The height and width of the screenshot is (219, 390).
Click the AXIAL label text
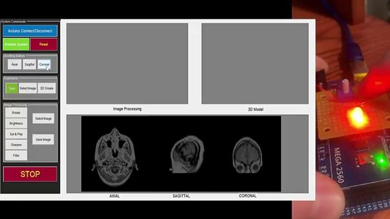point(115,196)
